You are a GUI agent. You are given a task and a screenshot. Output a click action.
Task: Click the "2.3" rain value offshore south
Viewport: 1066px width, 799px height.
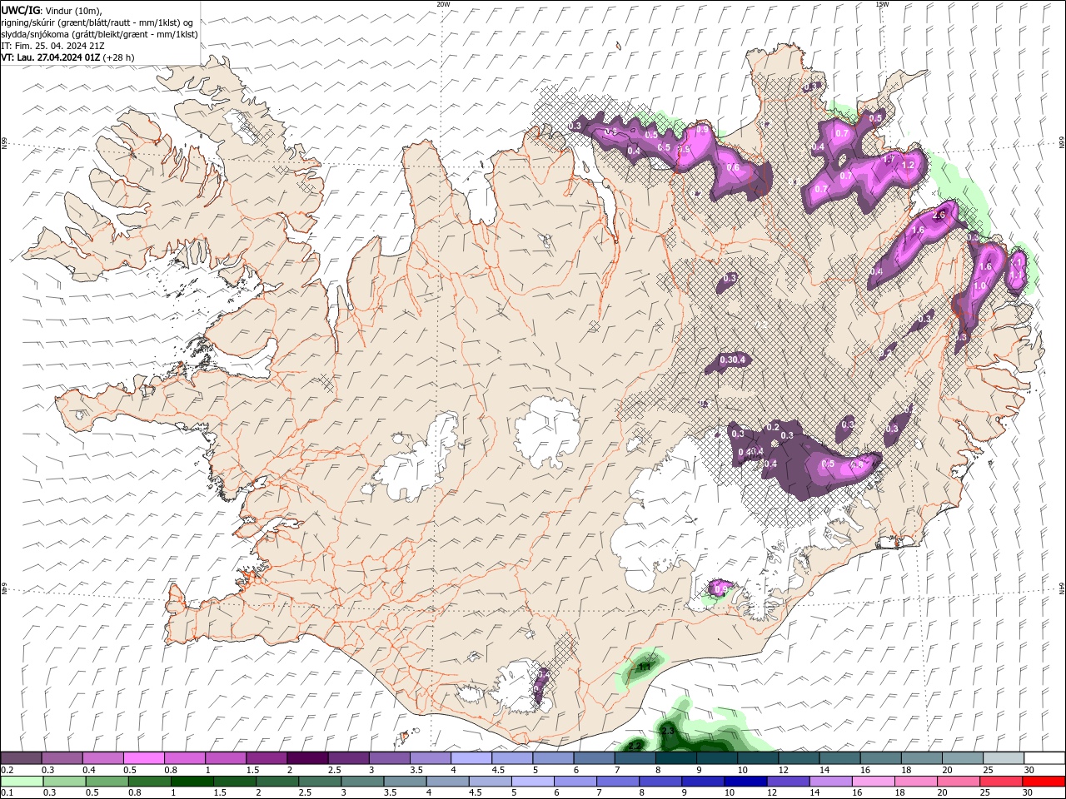tap(668, 731)
